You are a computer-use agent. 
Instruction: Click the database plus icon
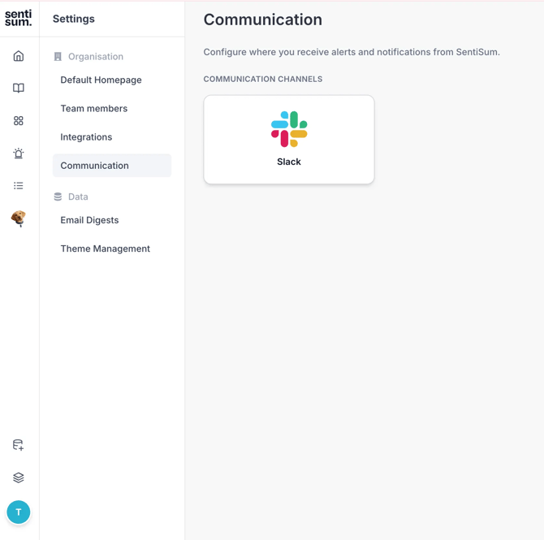[x=19, y=445]
